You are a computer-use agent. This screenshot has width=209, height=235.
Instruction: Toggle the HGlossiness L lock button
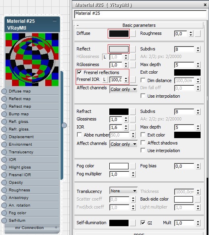tap(105, 57)
